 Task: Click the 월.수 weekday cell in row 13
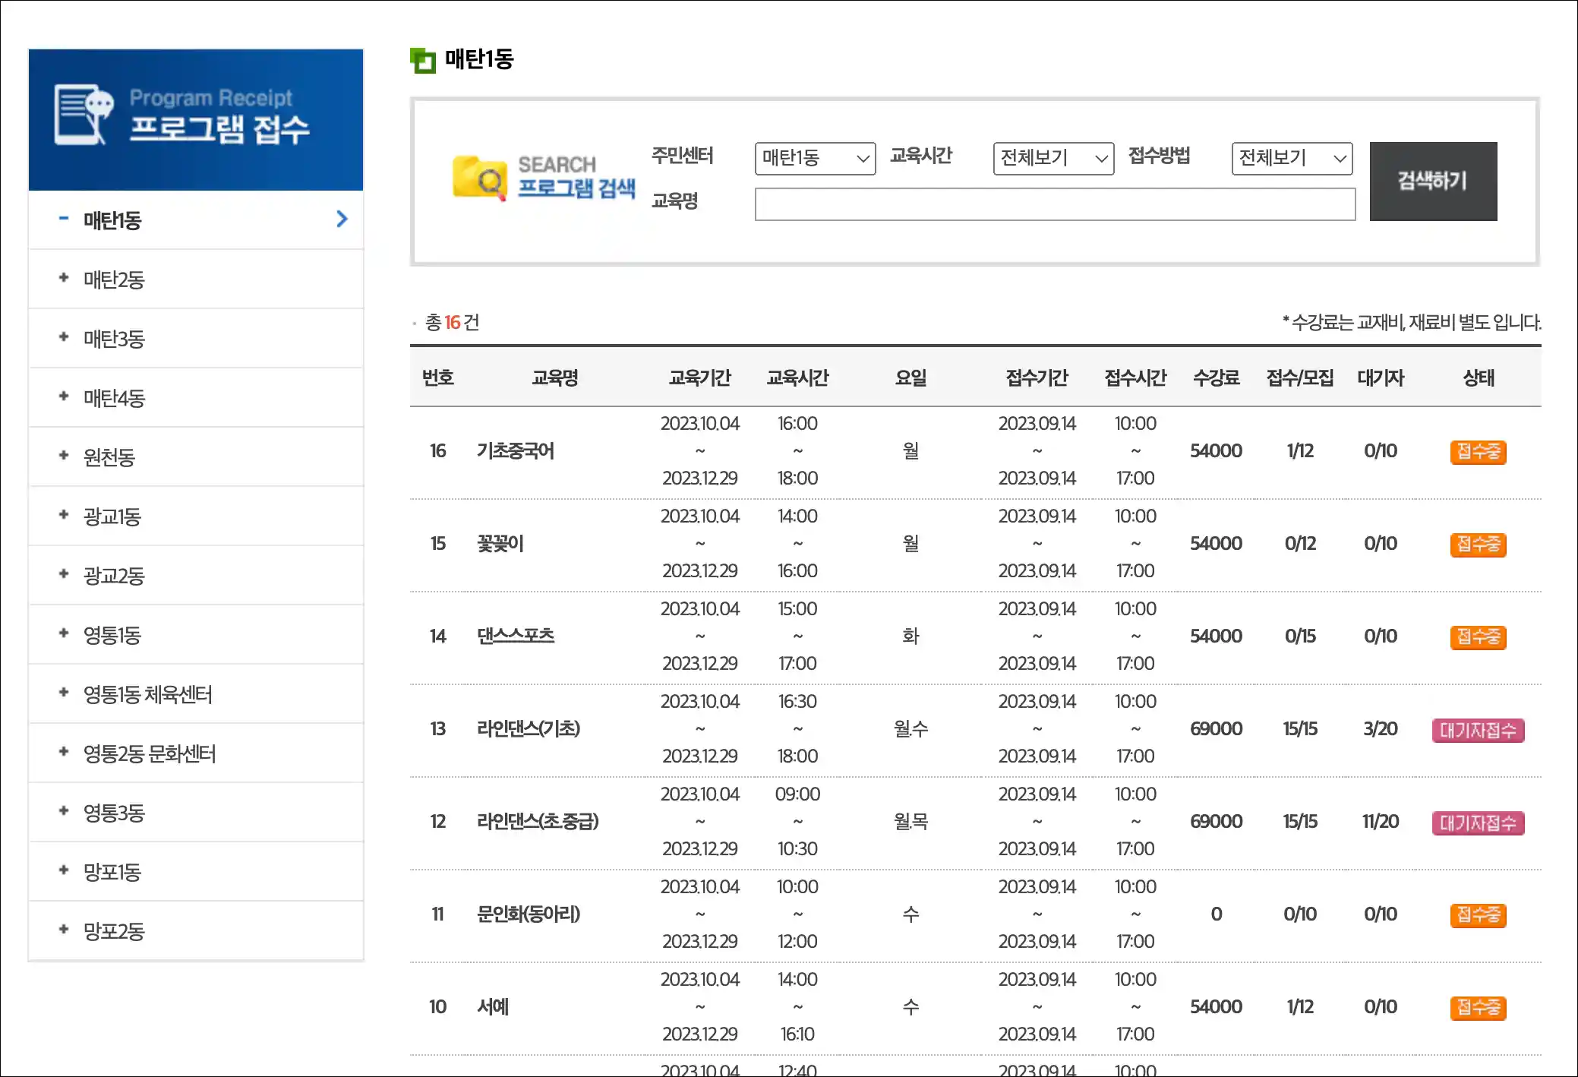[x=911, y=729]
